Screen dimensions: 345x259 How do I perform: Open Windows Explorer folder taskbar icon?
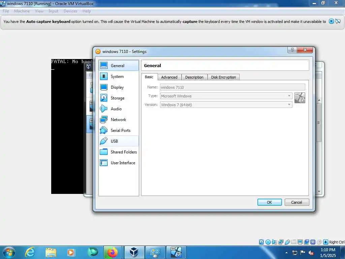[x=51, y=252]
